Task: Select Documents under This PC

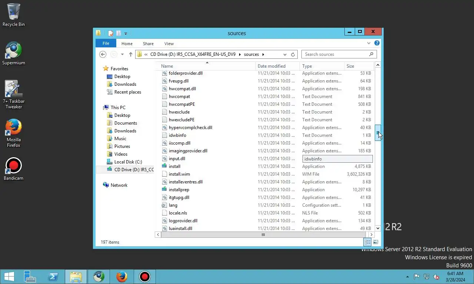Action: tap(126, 123)
